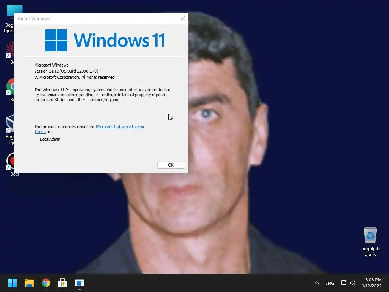Select the VirtualBox cube shortcut on the desktop
The image size is (389, 292).
coord(10,129)
